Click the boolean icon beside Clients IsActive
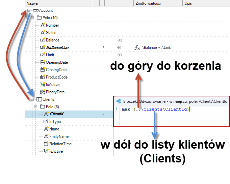The image size is (230, 184). click(46, 151)
